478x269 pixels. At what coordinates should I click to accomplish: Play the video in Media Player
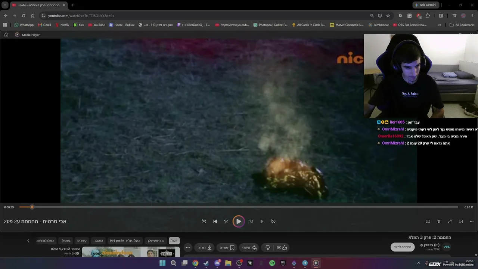point(239,222)
